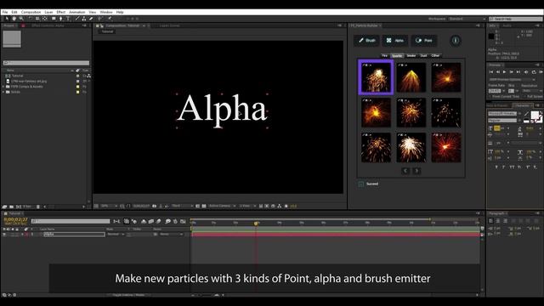544x306 pixels.
Task: Open viewer magnification dropdown
Action: click(109, 206)
